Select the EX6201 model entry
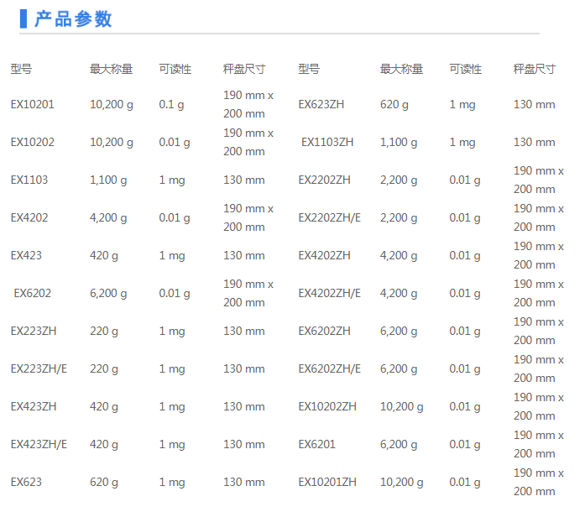This screenshot has width=585, height=512. (x=317, y=445)
